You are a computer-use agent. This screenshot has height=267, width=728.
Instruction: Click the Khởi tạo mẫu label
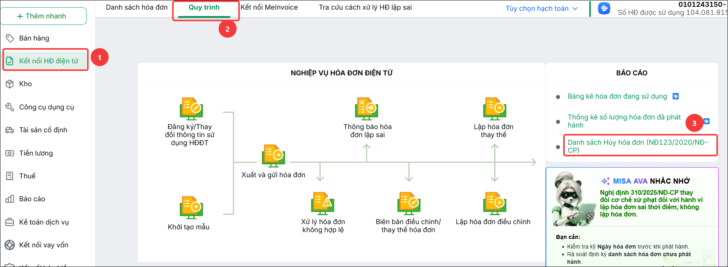189,227
